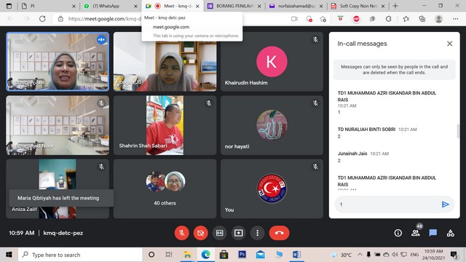Toggle the microphone mute button
The width and height of the screenshot is (466, 262).
point(181,233)
